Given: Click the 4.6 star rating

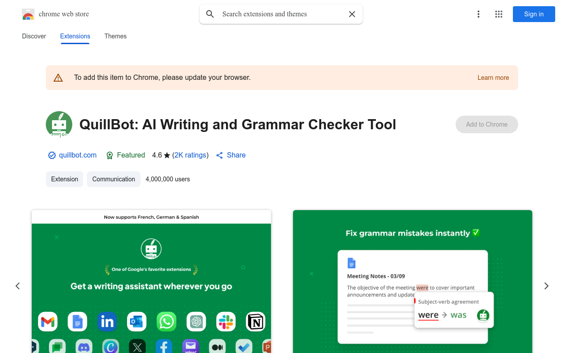Looking at the screenshot, I should click(161, 155).
